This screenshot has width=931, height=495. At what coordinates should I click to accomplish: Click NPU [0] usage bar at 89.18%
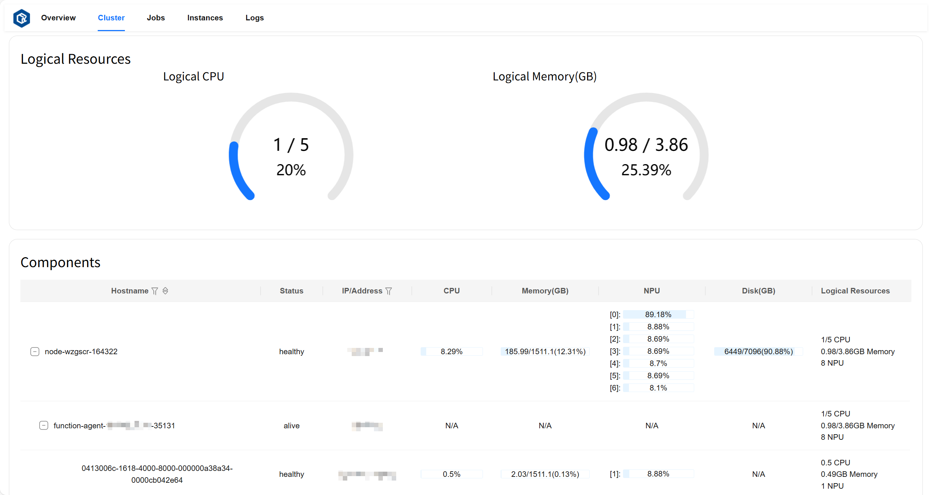click(x=658, y=315)
